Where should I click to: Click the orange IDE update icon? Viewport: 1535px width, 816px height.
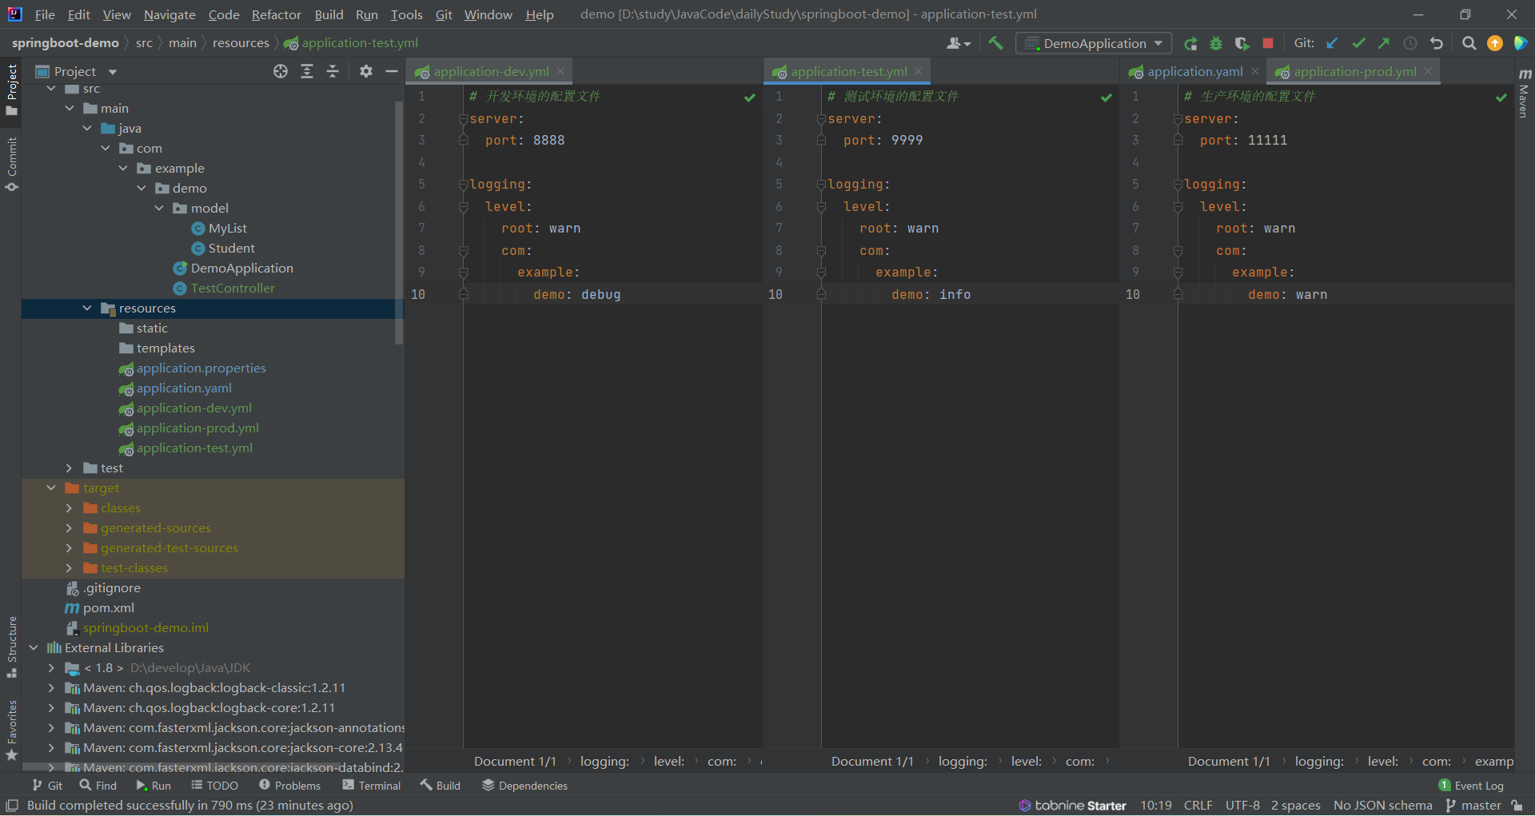tap(1495, 43)
